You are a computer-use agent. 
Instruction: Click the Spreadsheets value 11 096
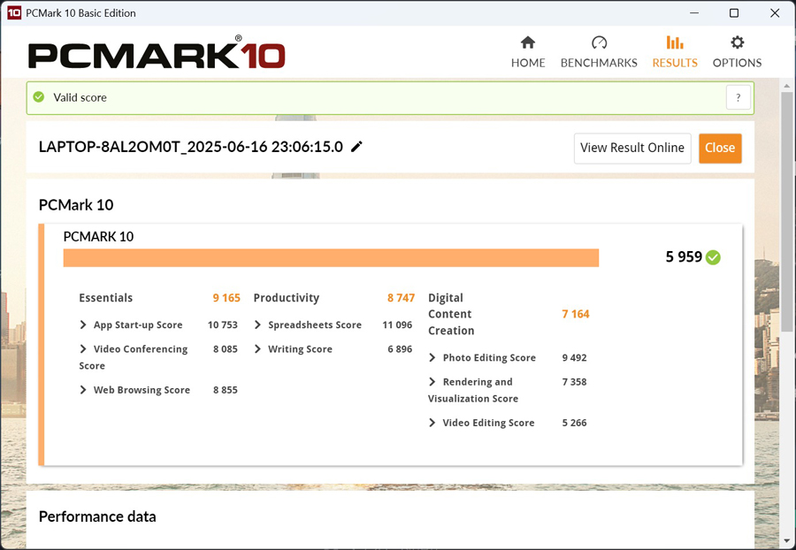(x=397, y=325)
